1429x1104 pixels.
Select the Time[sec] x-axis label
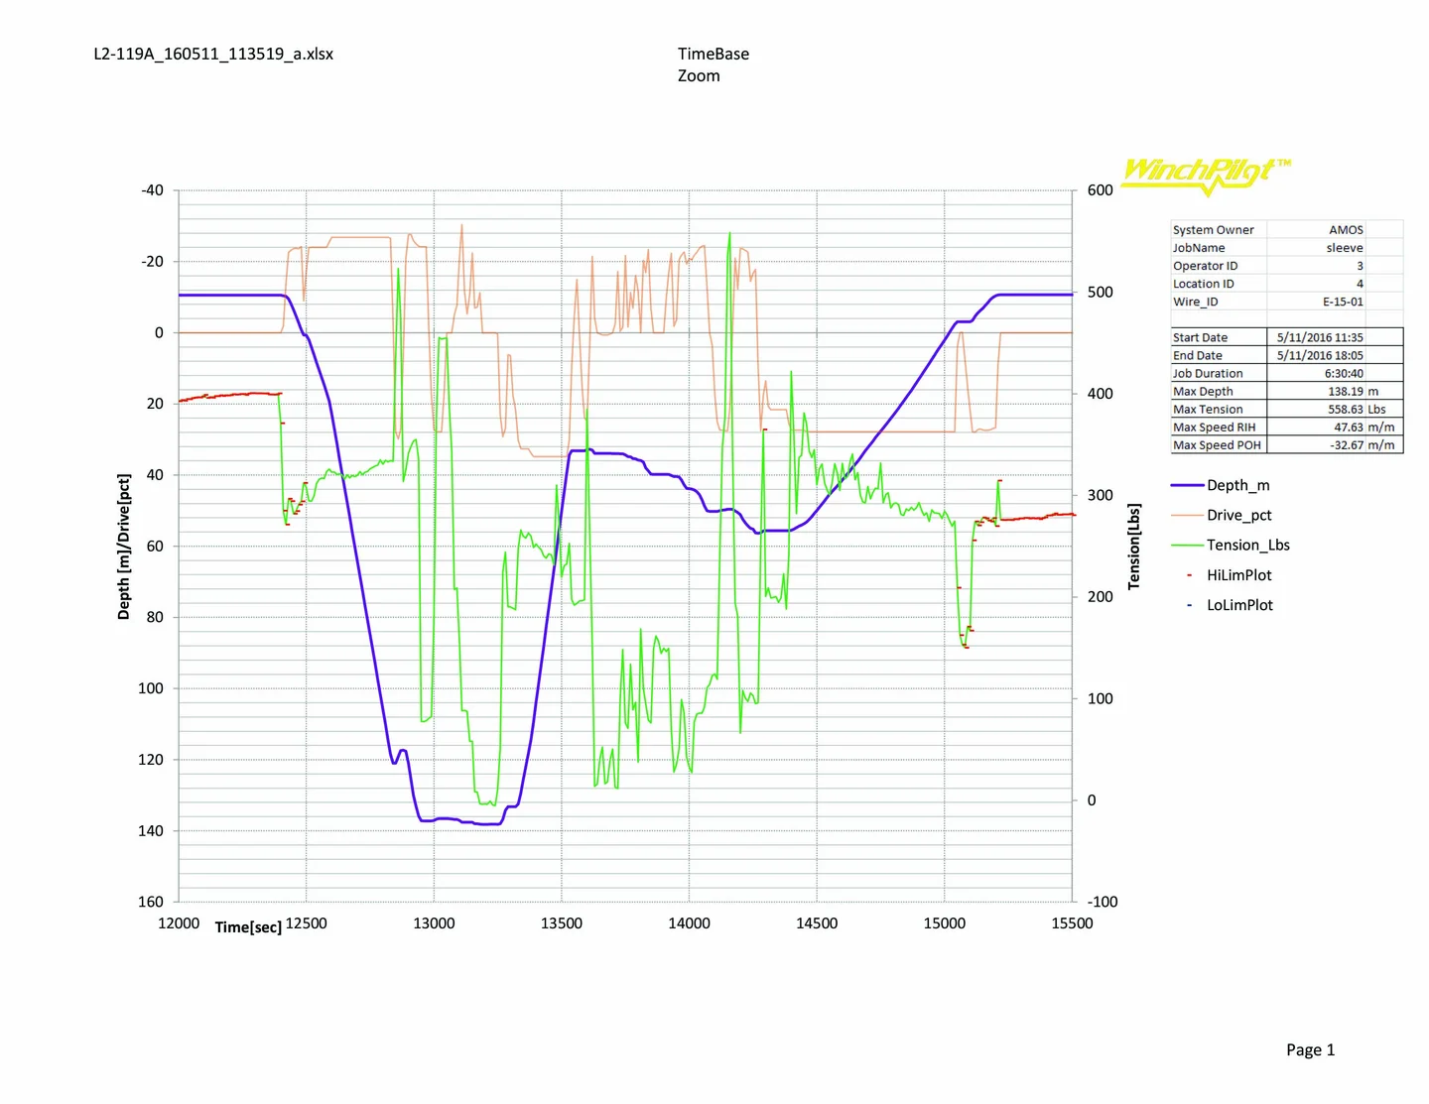[x=248, y=926]
